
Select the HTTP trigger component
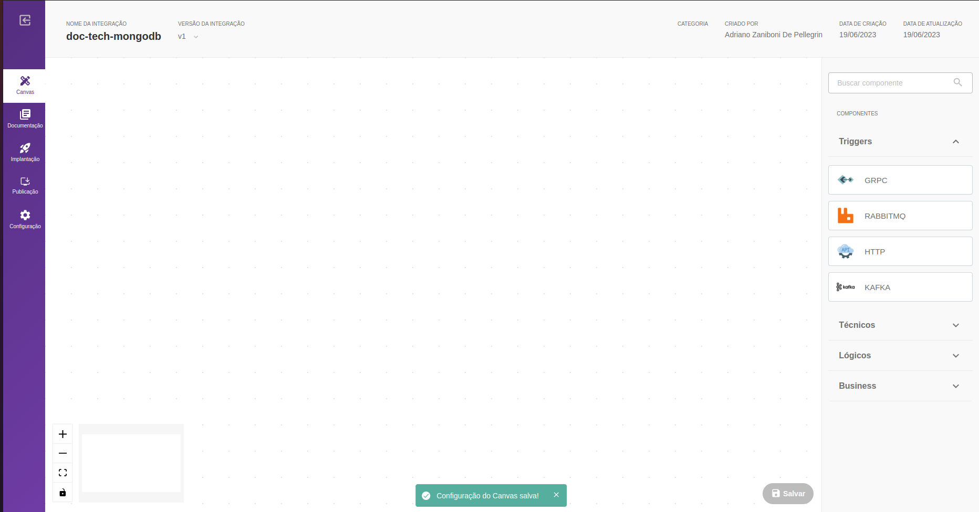click(900, 251)
